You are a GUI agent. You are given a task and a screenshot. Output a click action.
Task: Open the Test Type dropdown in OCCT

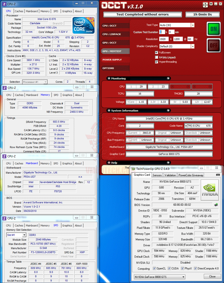[x=193, y=25]
